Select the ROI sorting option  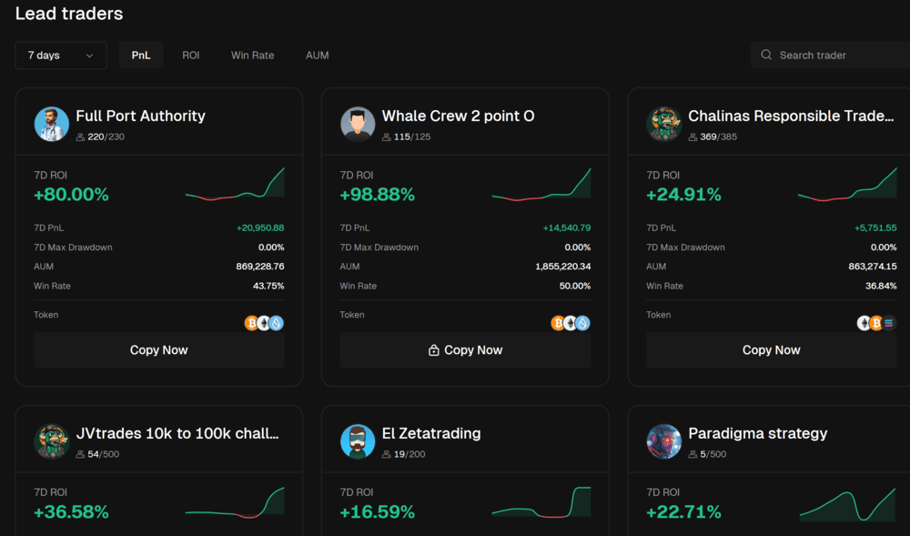191,55
